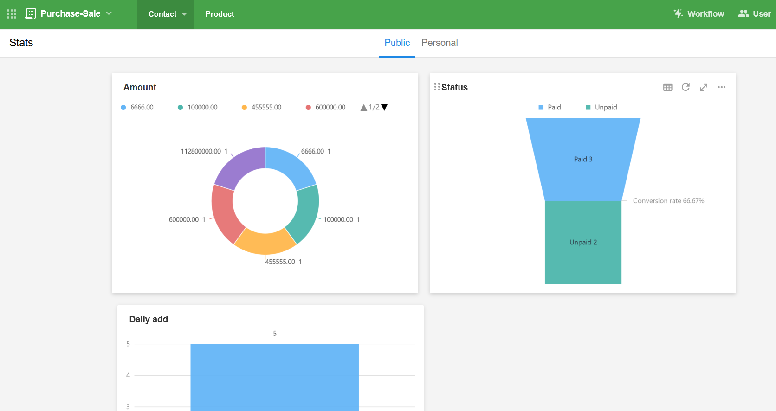Go to next legend page arrow

coord(384,108)
